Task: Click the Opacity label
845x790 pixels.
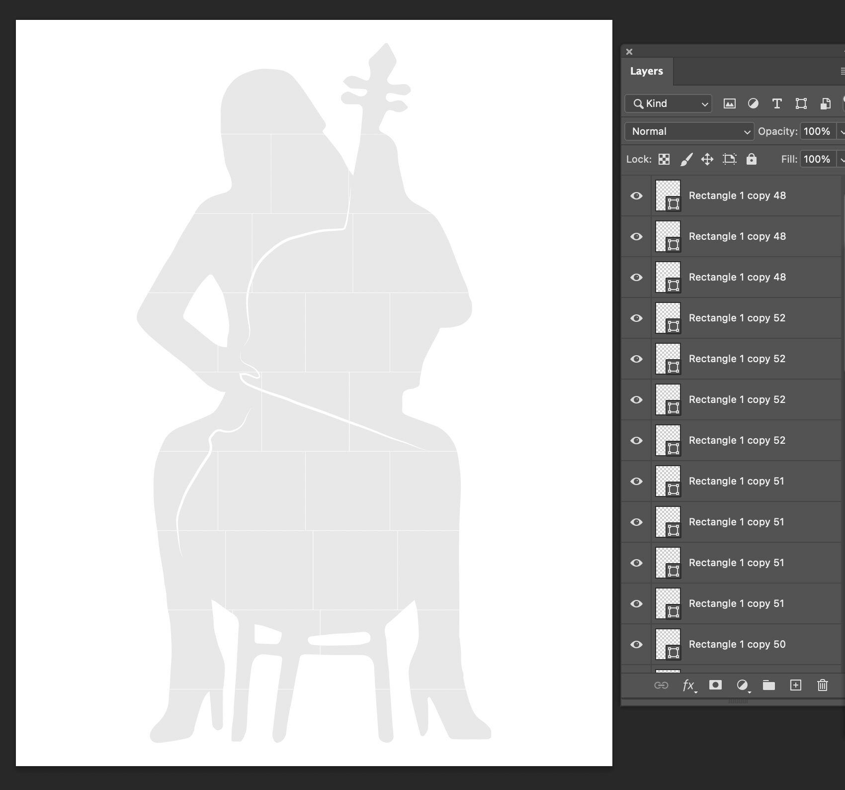Action: point(777,131)
